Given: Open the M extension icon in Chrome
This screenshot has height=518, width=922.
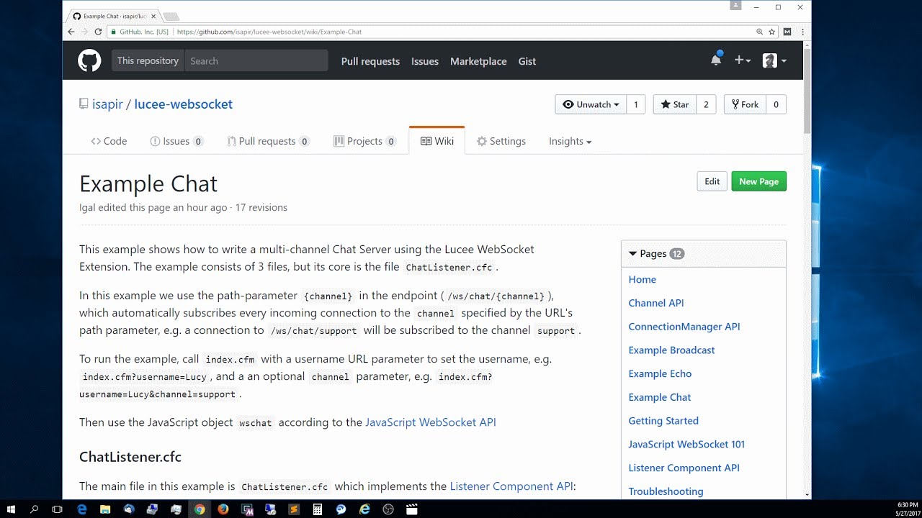Looking at the screenshot, I should [x=787, y=32].
